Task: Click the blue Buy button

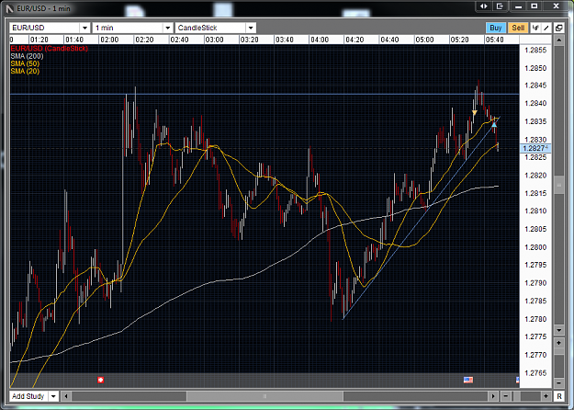Action: pyautogui.click(x=496, y=28)
